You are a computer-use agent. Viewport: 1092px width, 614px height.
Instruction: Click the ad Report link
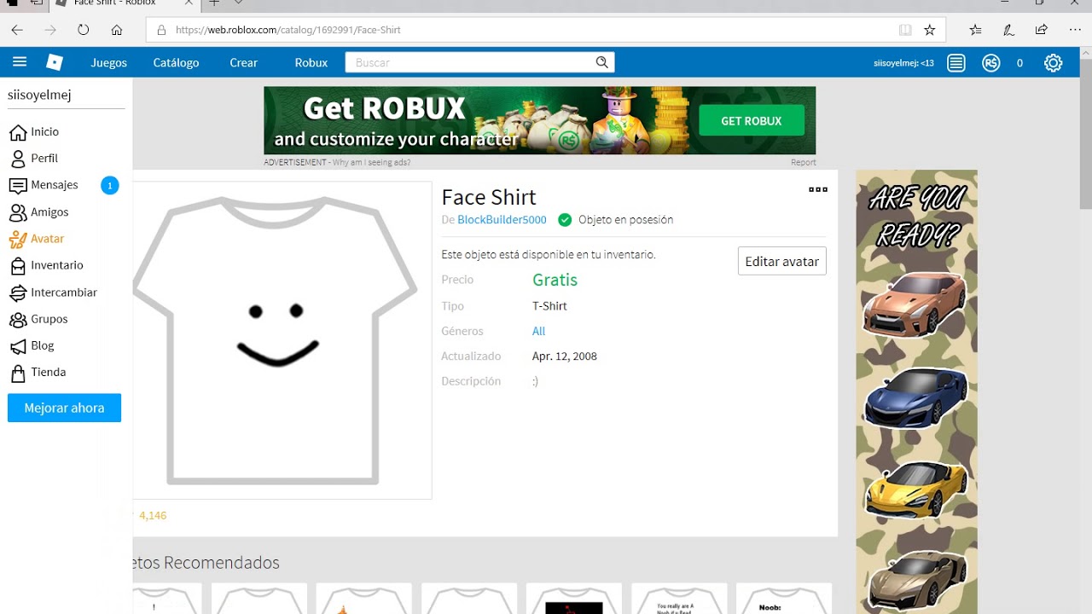click(803, 162)
